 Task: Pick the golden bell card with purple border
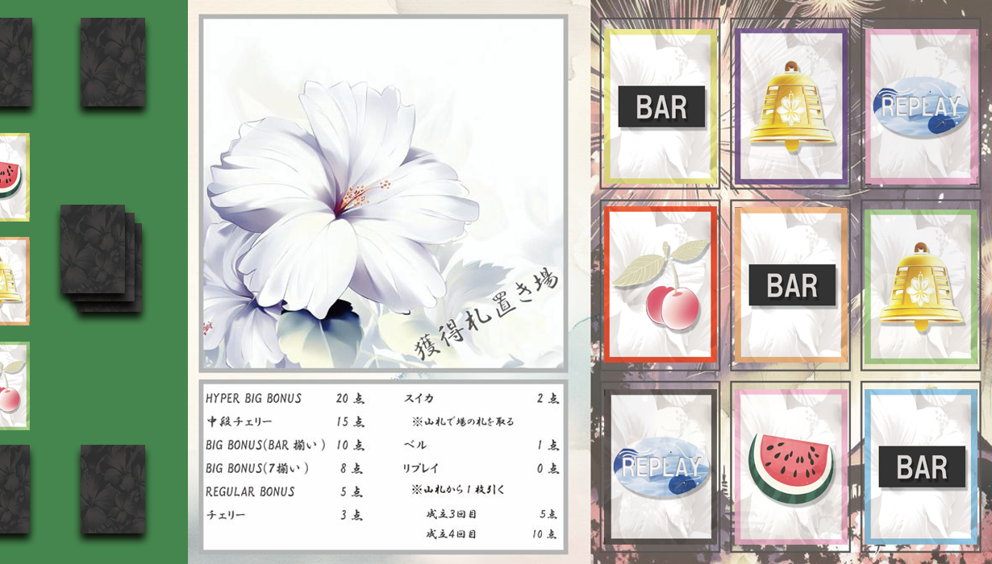coord(791,106)
